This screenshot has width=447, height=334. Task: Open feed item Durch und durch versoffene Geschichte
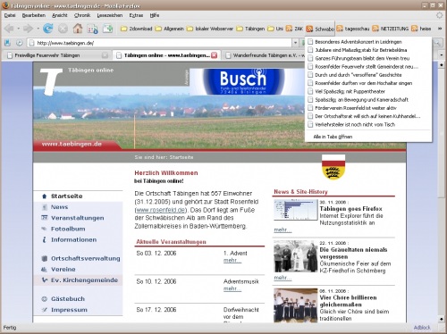(368, 75)
